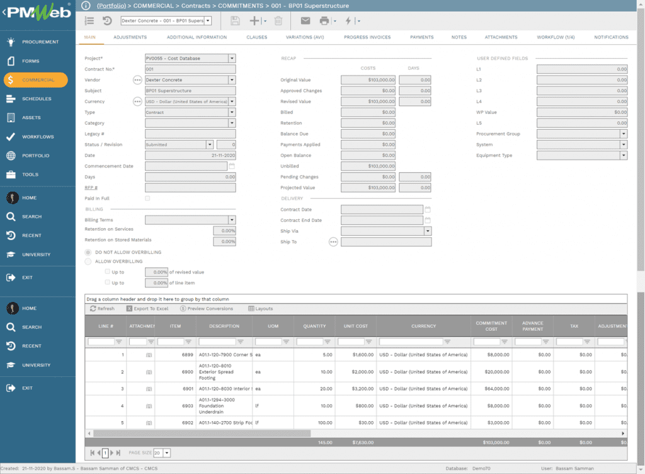
Task: Open the Portfolio globe icon
Action: (x=11, y=156)
